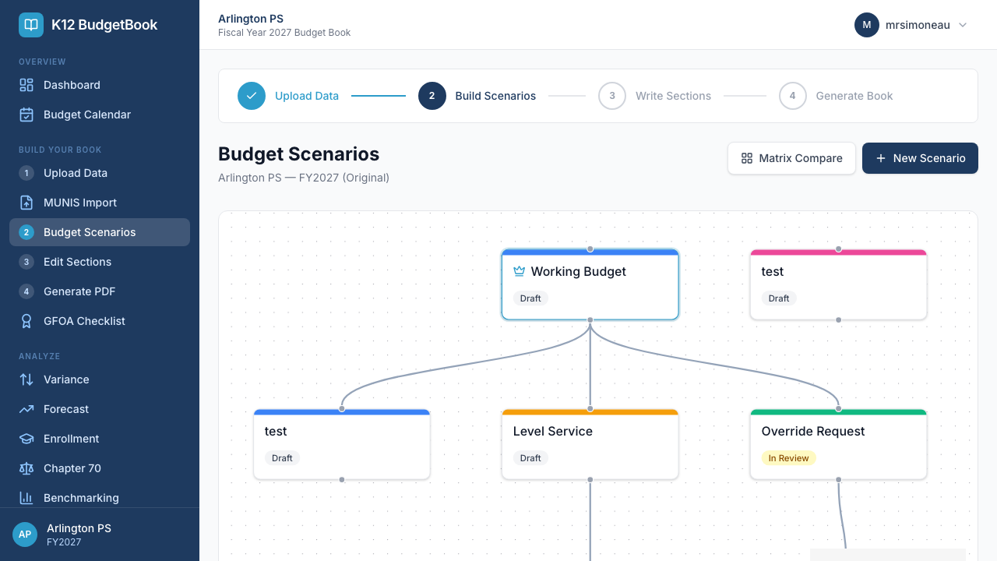The width and height of the screenshot is (997, 561).
Task: Click the Forecast trend icon
Action: point(26,409)
